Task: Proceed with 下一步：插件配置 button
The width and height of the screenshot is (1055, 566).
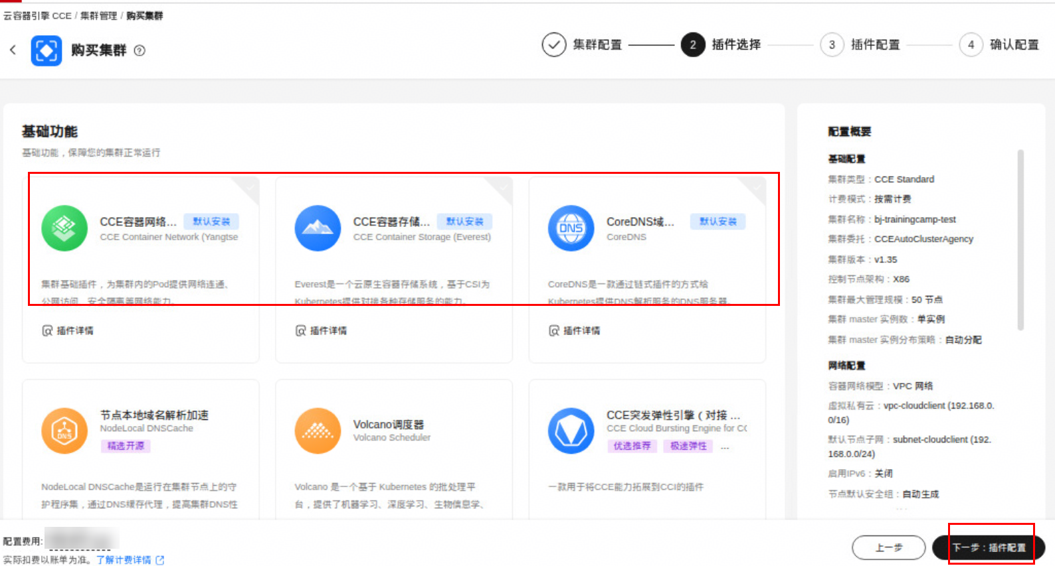Action: point(989,547)
